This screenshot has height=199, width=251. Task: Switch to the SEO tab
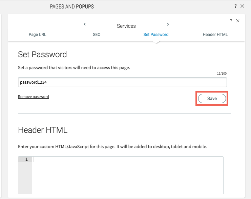[97, 35]
